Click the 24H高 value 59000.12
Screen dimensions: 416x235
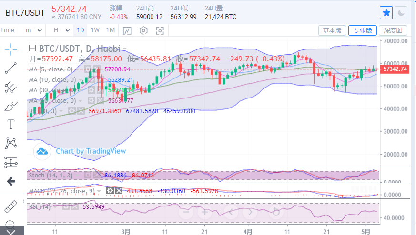(x=149, y=17)
